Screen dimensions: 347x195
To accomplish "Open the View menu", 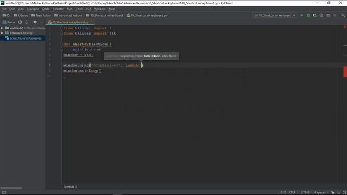I will click(21, 9).
